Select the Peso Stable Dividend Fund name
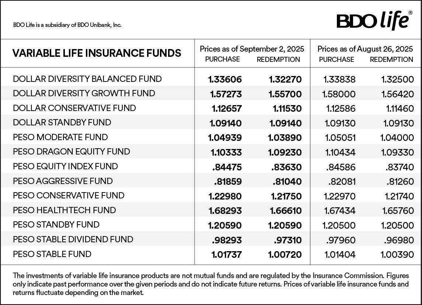Viewport: 422px width, 305px height. click(73, 239)
